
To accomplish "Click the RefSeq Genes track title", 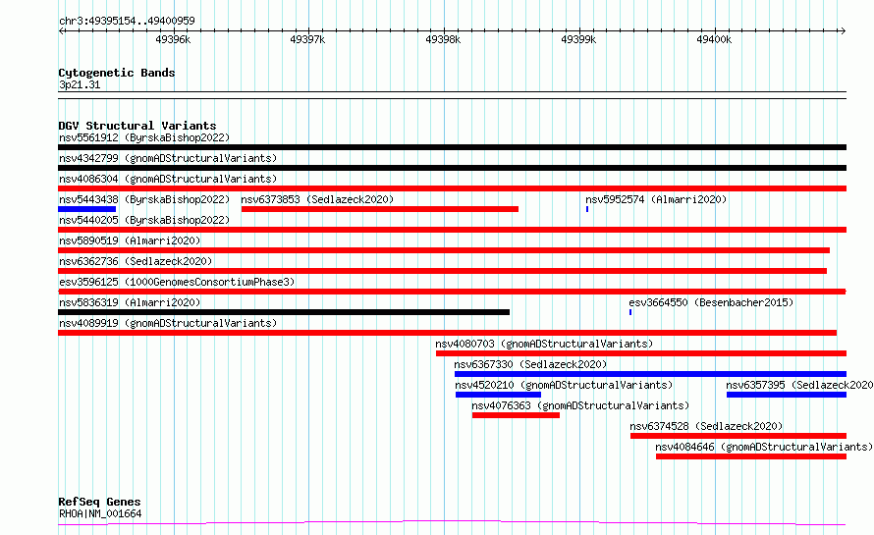I will coord(99,502).
